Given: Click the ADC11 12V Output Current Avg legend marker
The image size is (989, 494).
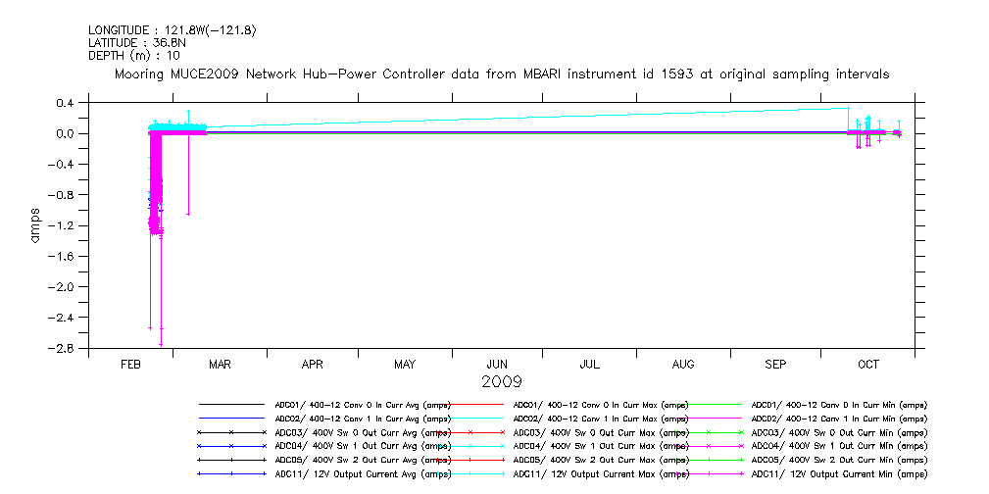Looking at the screenshot, I should click(x=231, y=473).
